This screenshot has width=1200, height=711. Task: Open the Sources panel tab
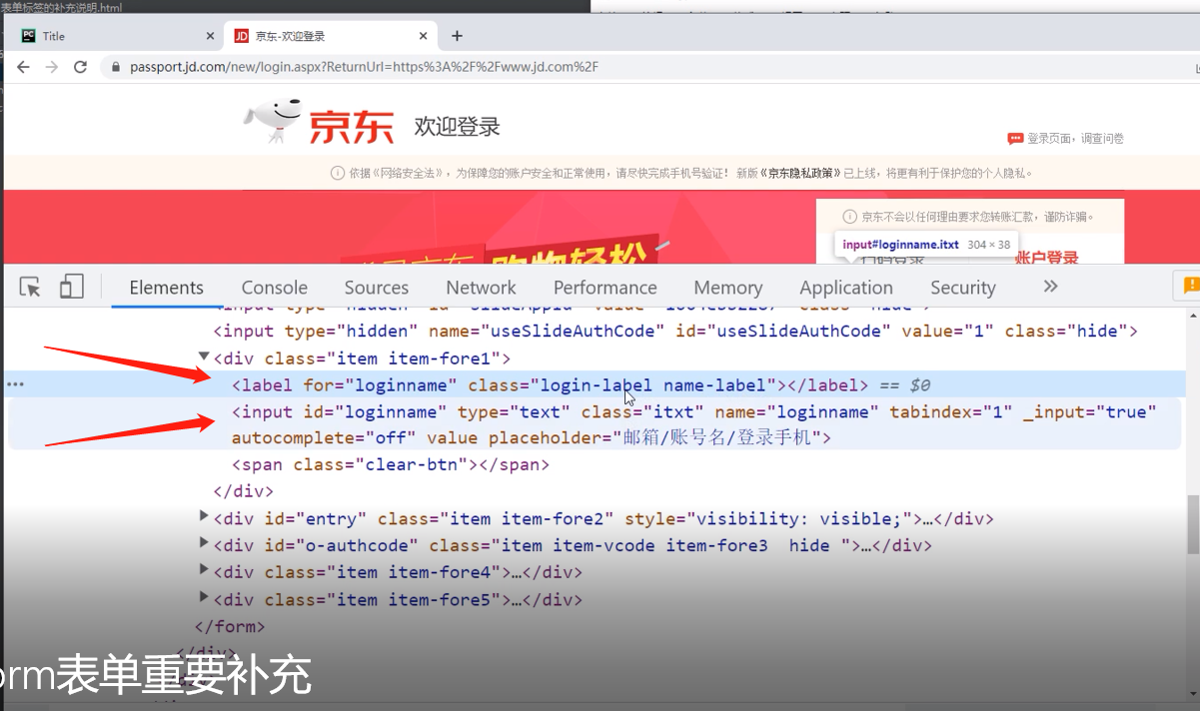377,288
